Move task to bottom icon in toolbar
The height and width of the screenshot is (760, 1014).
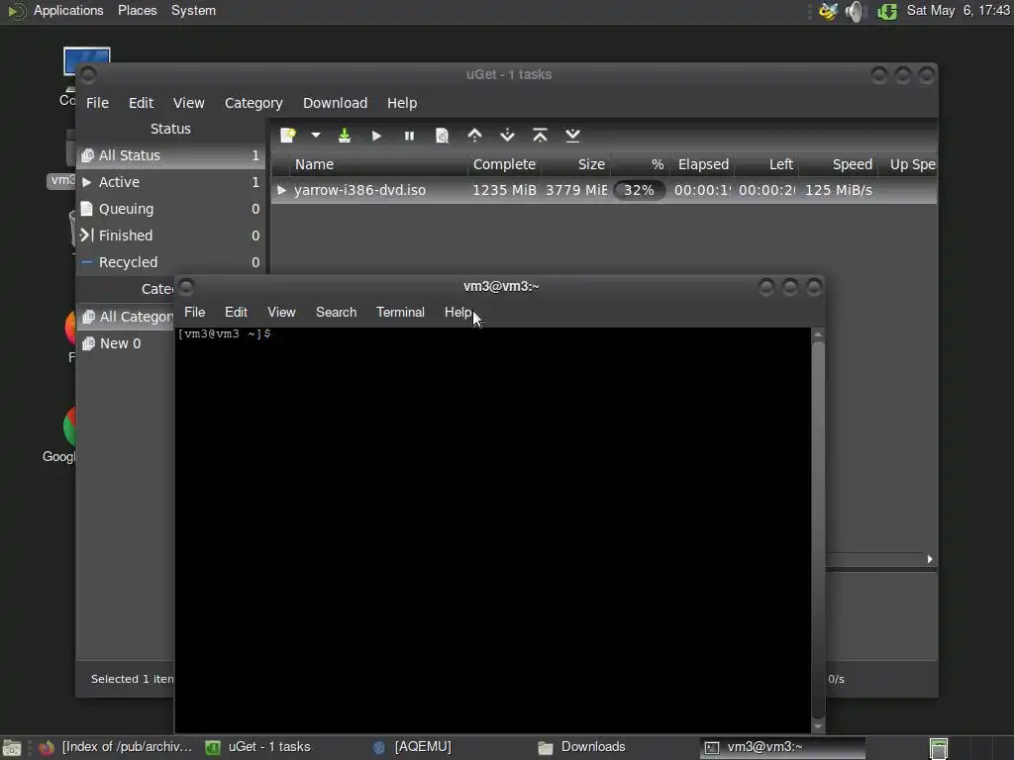point(572,135)
